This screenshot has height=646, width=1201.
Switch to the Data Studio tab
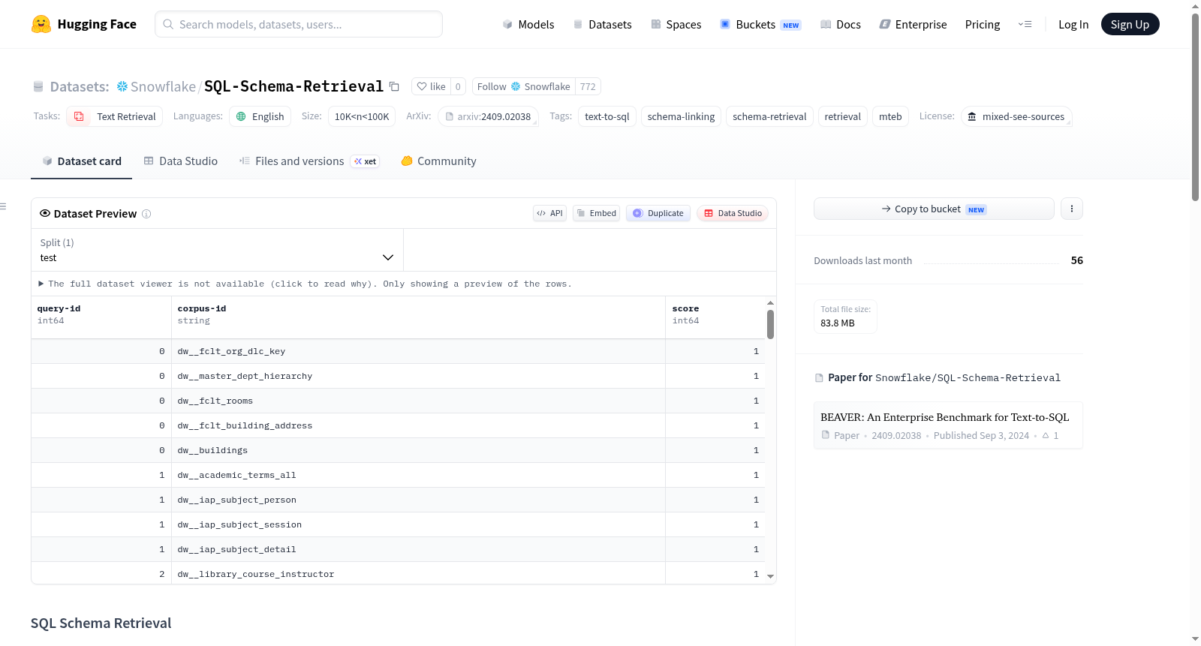click(x=181, y=161)
